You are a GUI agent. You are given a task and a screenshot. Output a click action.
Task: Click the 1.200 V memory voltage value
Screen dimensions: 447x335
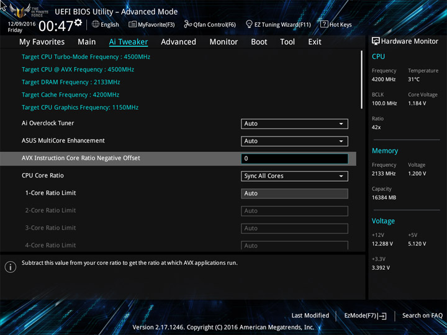[x=417, y=174]
